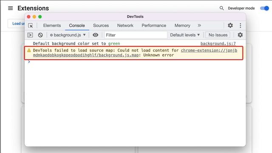Open the Performance tab
Screen dimensions: 272x153
click(x=154, y=25)
